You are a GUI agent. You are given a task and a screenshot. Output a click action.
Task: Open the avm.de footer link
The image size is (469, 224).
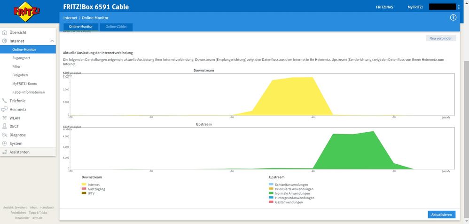pos(38,218)
